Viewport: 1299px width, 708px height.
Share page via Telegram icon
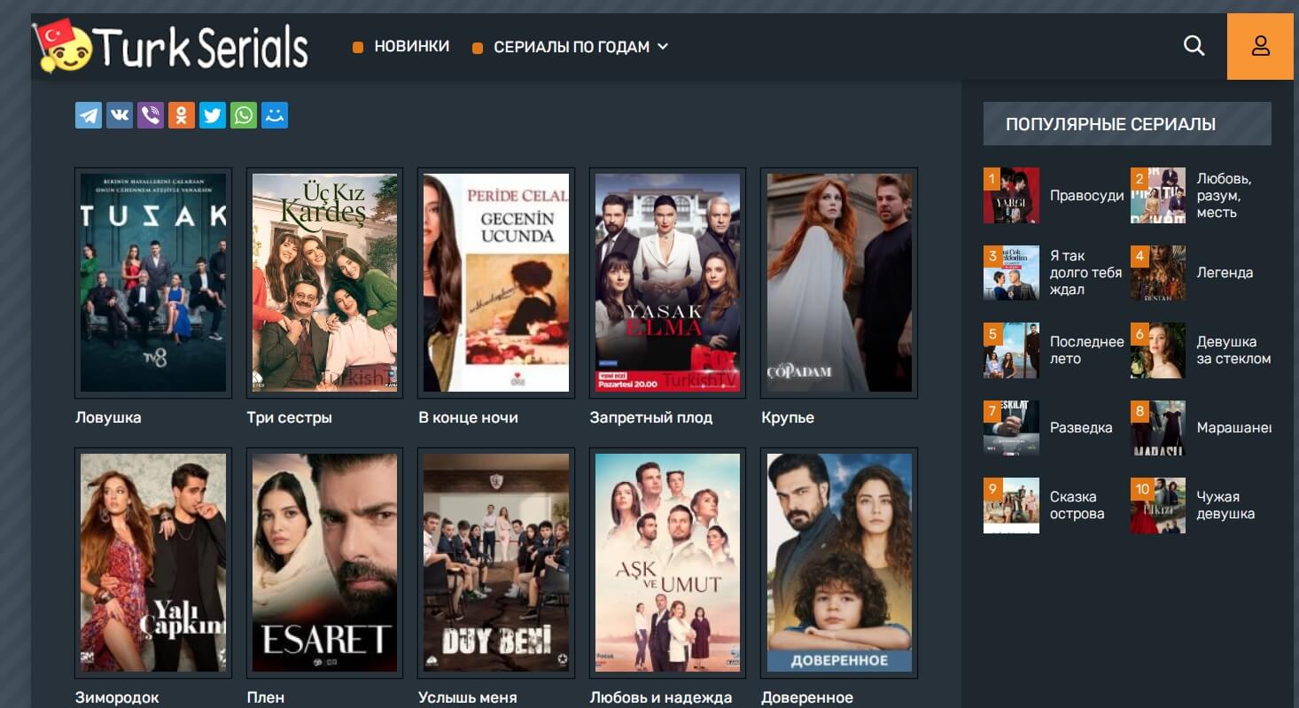(89, 115)
